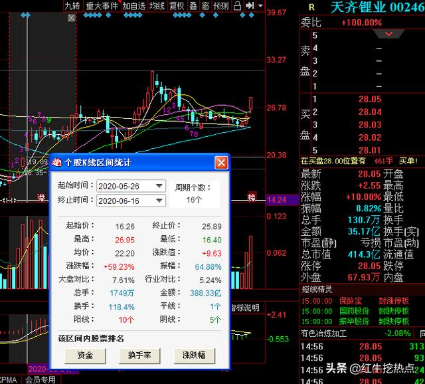Viewport: 425px width, 384px height.
Task: Select the 国药股份 alert entry
Action: (354, 311)
